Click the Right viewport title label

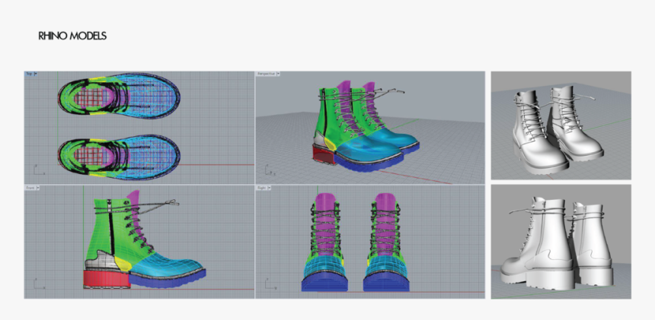click(x=261, y=188)
